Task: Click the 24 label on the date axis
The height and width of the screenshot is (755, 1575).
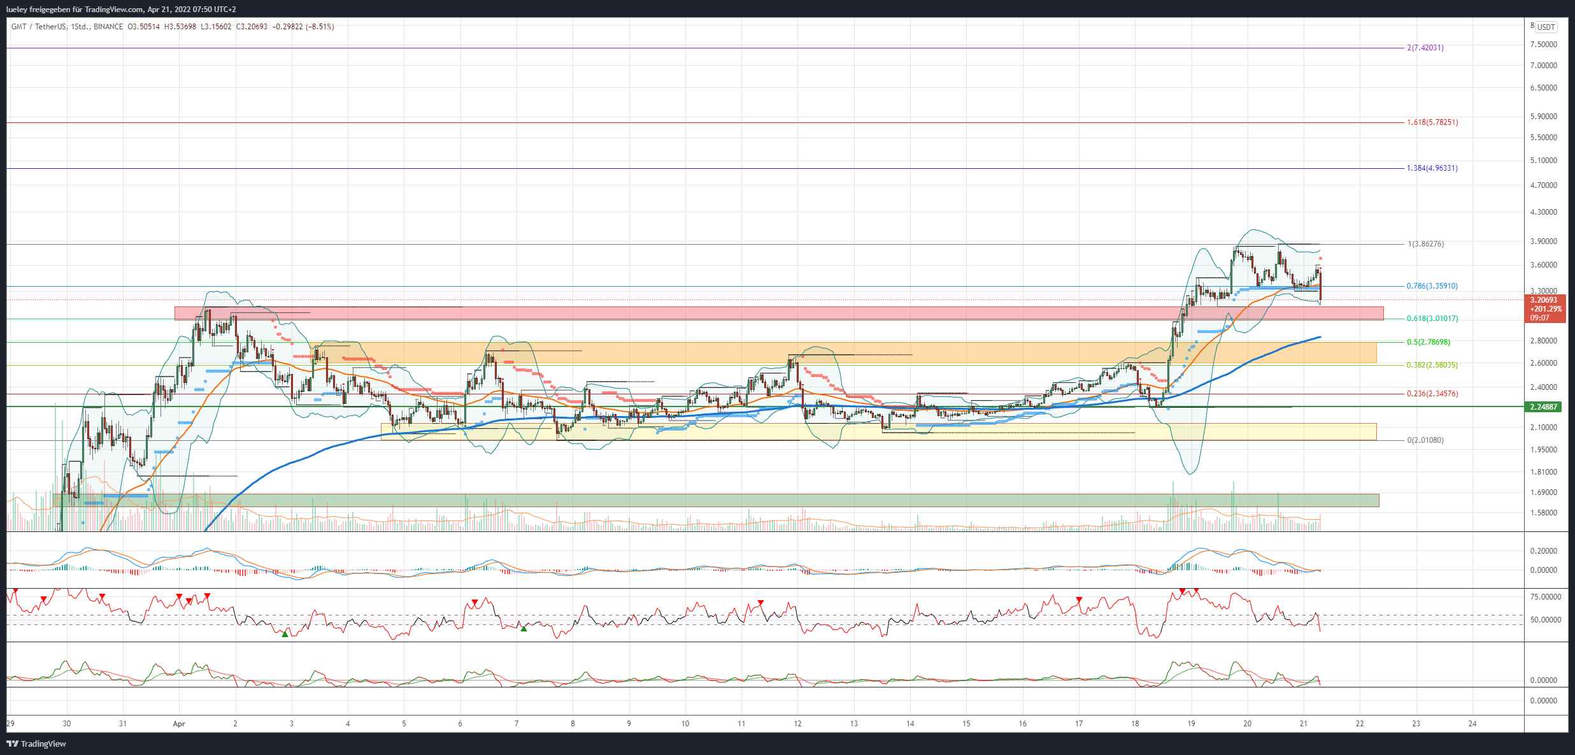Action: [x=1472, y=724]
